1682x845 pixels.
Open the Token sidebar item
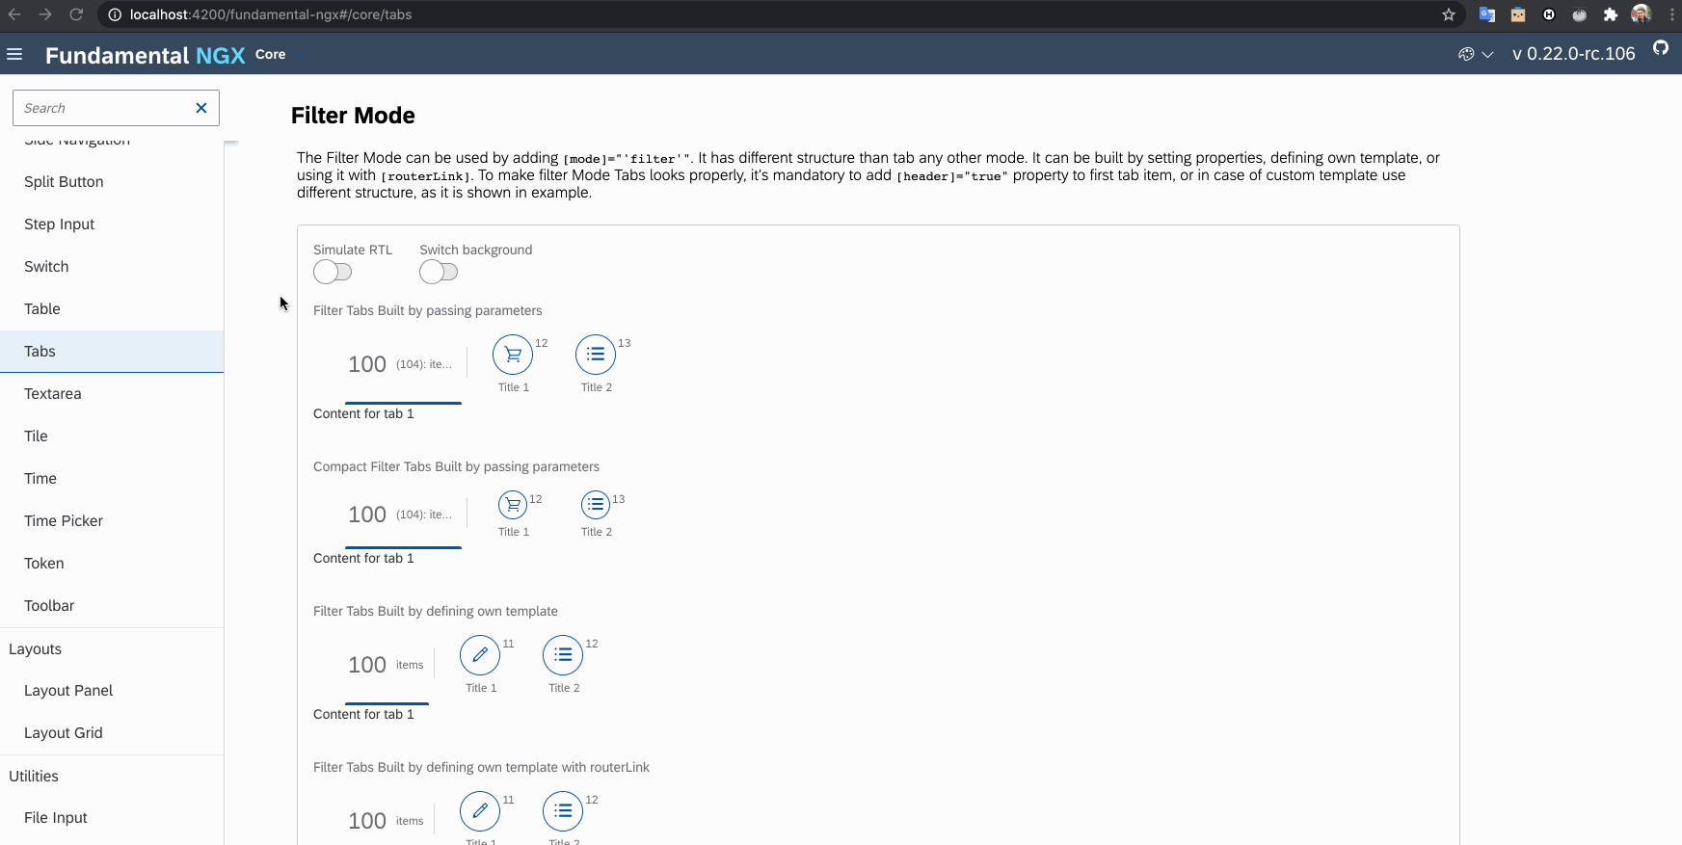[112, 563]
